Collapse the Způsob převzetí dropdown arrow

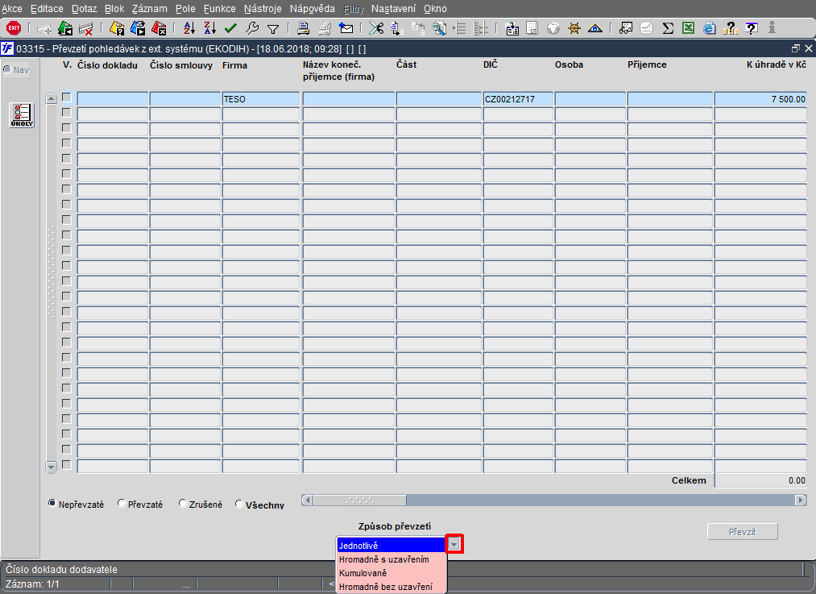[454, 545]
